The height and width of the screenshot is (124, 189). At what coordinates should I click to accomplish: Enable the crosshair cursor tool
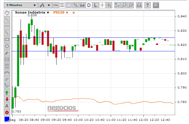pos(102,5)
